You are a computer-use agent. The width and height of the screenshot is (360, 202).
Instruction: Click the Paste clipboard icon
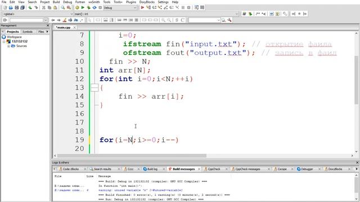click(55, 7)
